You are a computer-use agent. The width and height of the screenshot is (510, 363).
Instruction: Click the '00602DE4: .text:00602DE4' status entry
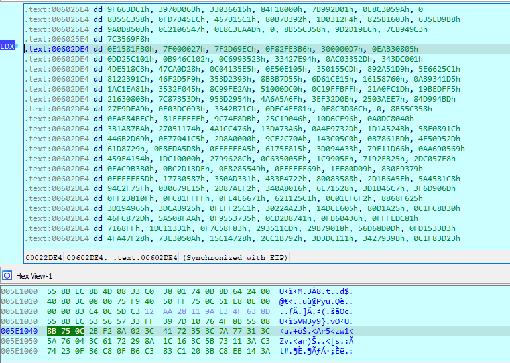point(122,258)
